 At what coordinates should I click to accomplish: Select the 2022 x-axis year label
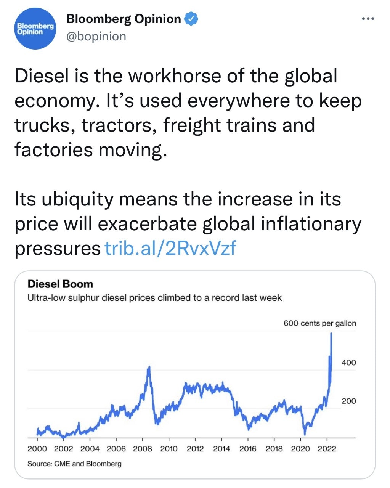pyautogui.click(x=327, y=449)
